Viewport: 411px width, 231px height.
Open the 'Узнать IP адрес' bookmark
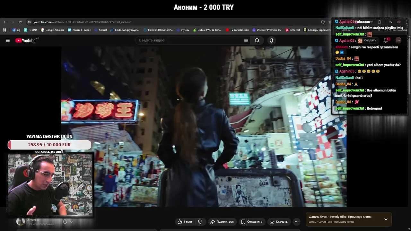tap(79, 30)
